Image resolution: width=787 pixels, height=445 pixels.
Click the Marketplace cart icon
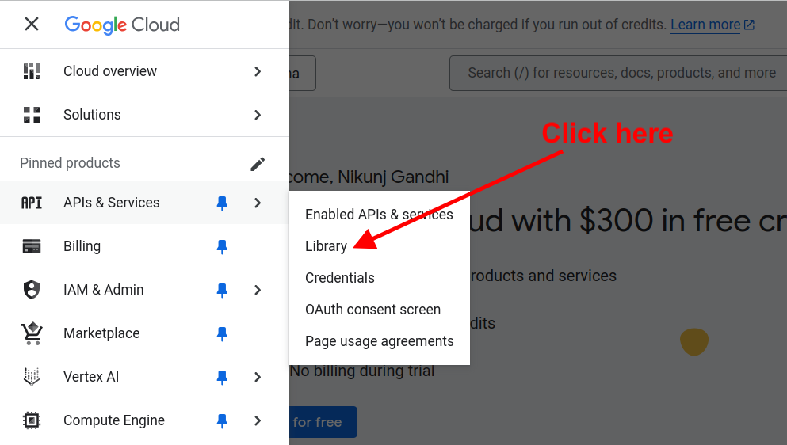[x=32, y=333]
